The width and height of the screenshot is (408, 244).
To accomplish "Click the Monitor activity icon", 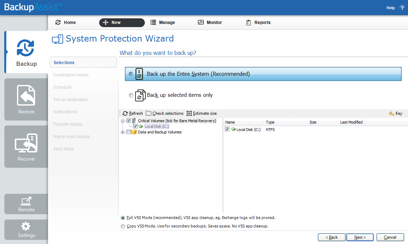I will tap(201, 22).
